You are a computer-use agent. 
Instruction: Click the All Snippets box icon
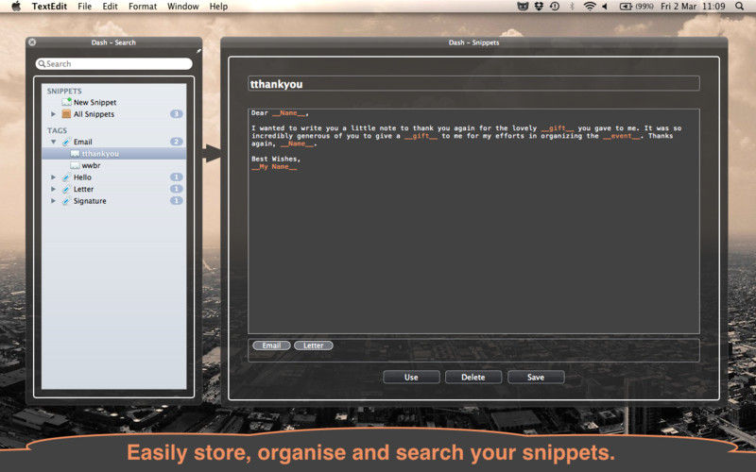point(66,114)
